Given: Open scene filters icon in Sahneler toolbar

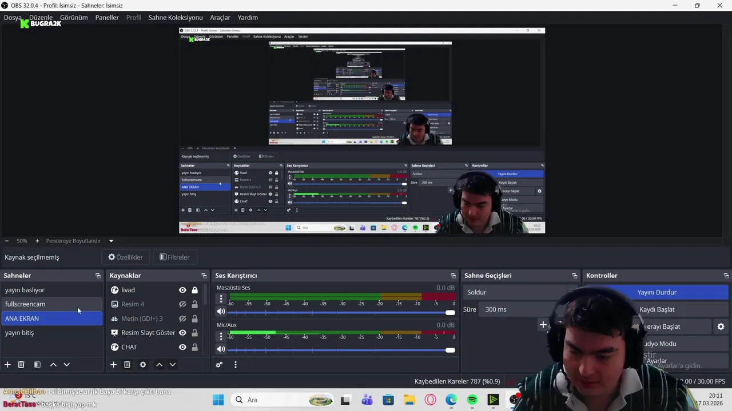Looking at the screenshot, I should pos(37,365).
